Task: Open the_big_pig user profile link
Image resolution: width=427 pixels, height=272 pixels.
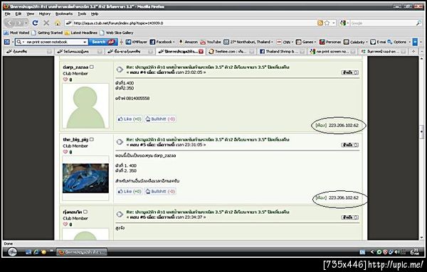Action: click(75, 139)
